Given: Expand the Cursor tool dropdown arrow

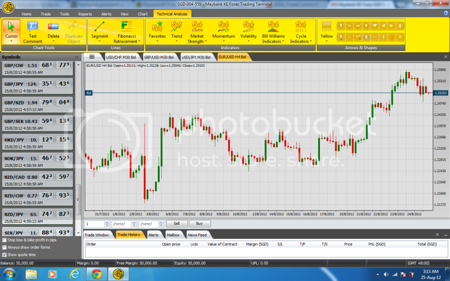Looking at the screenshot, I should pyautogui.click(x=11, y=41).
